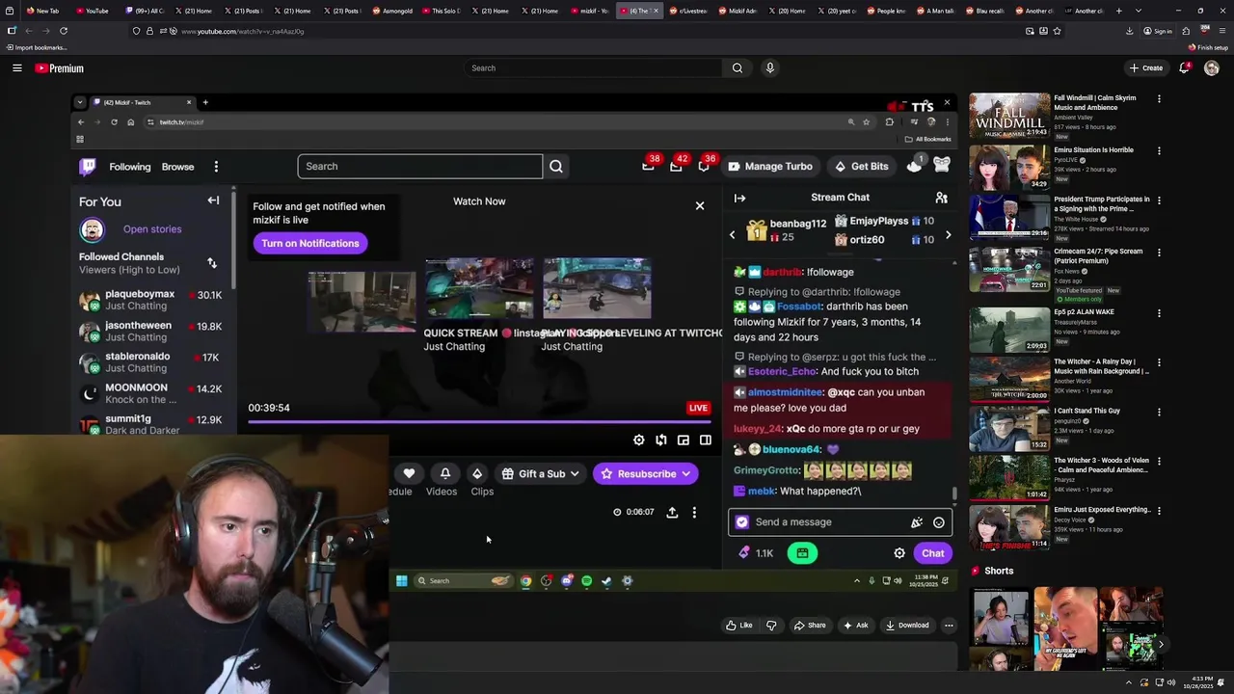Toggle the stream notification bell
This screenshot has width=1234, height=694.
click(x=445, y=473)
